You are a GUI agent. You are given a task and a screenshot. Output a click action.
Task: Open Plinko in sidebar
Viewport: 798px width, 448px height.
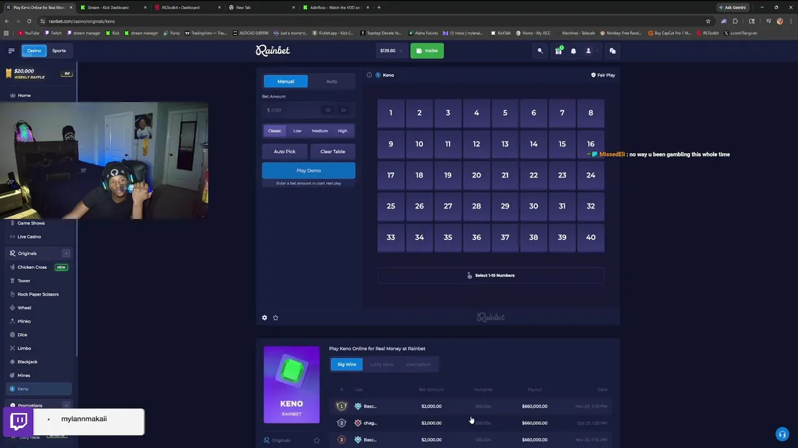(x=39, y=321)
